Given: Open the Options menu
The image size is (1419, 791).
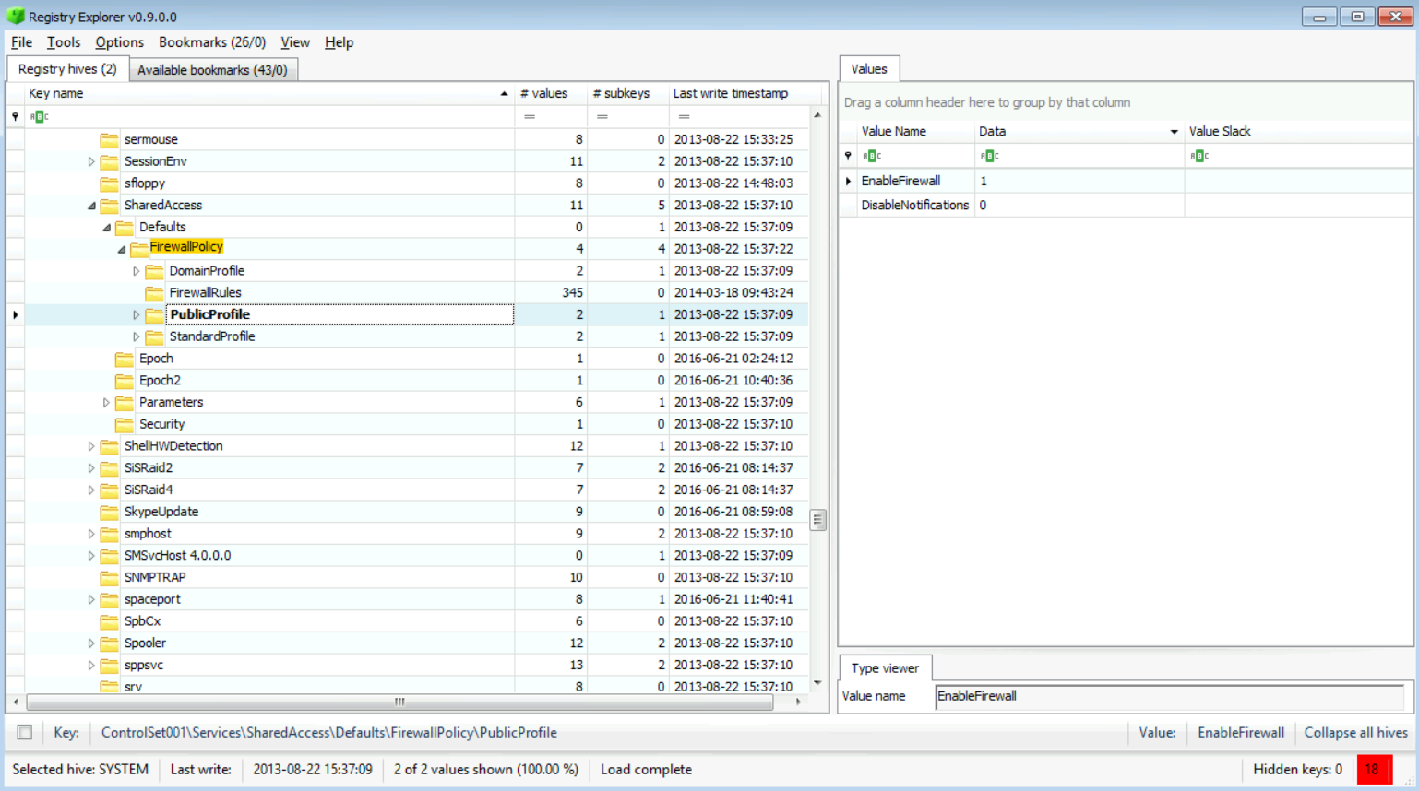Looking at the screenshot, I should pos(119,42).
